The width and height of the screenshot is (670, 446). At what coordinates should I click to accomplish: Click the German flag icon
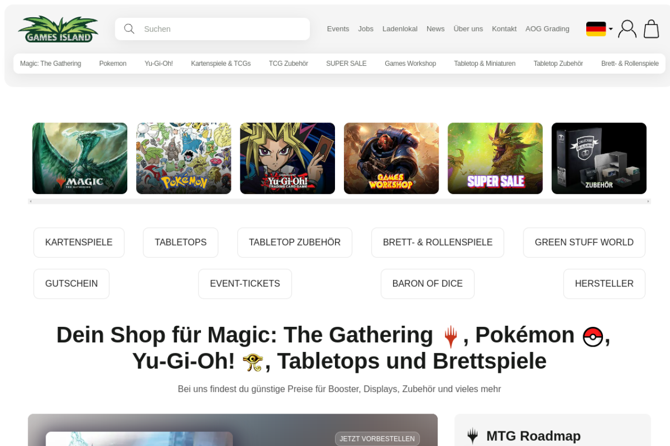point(596,29)
